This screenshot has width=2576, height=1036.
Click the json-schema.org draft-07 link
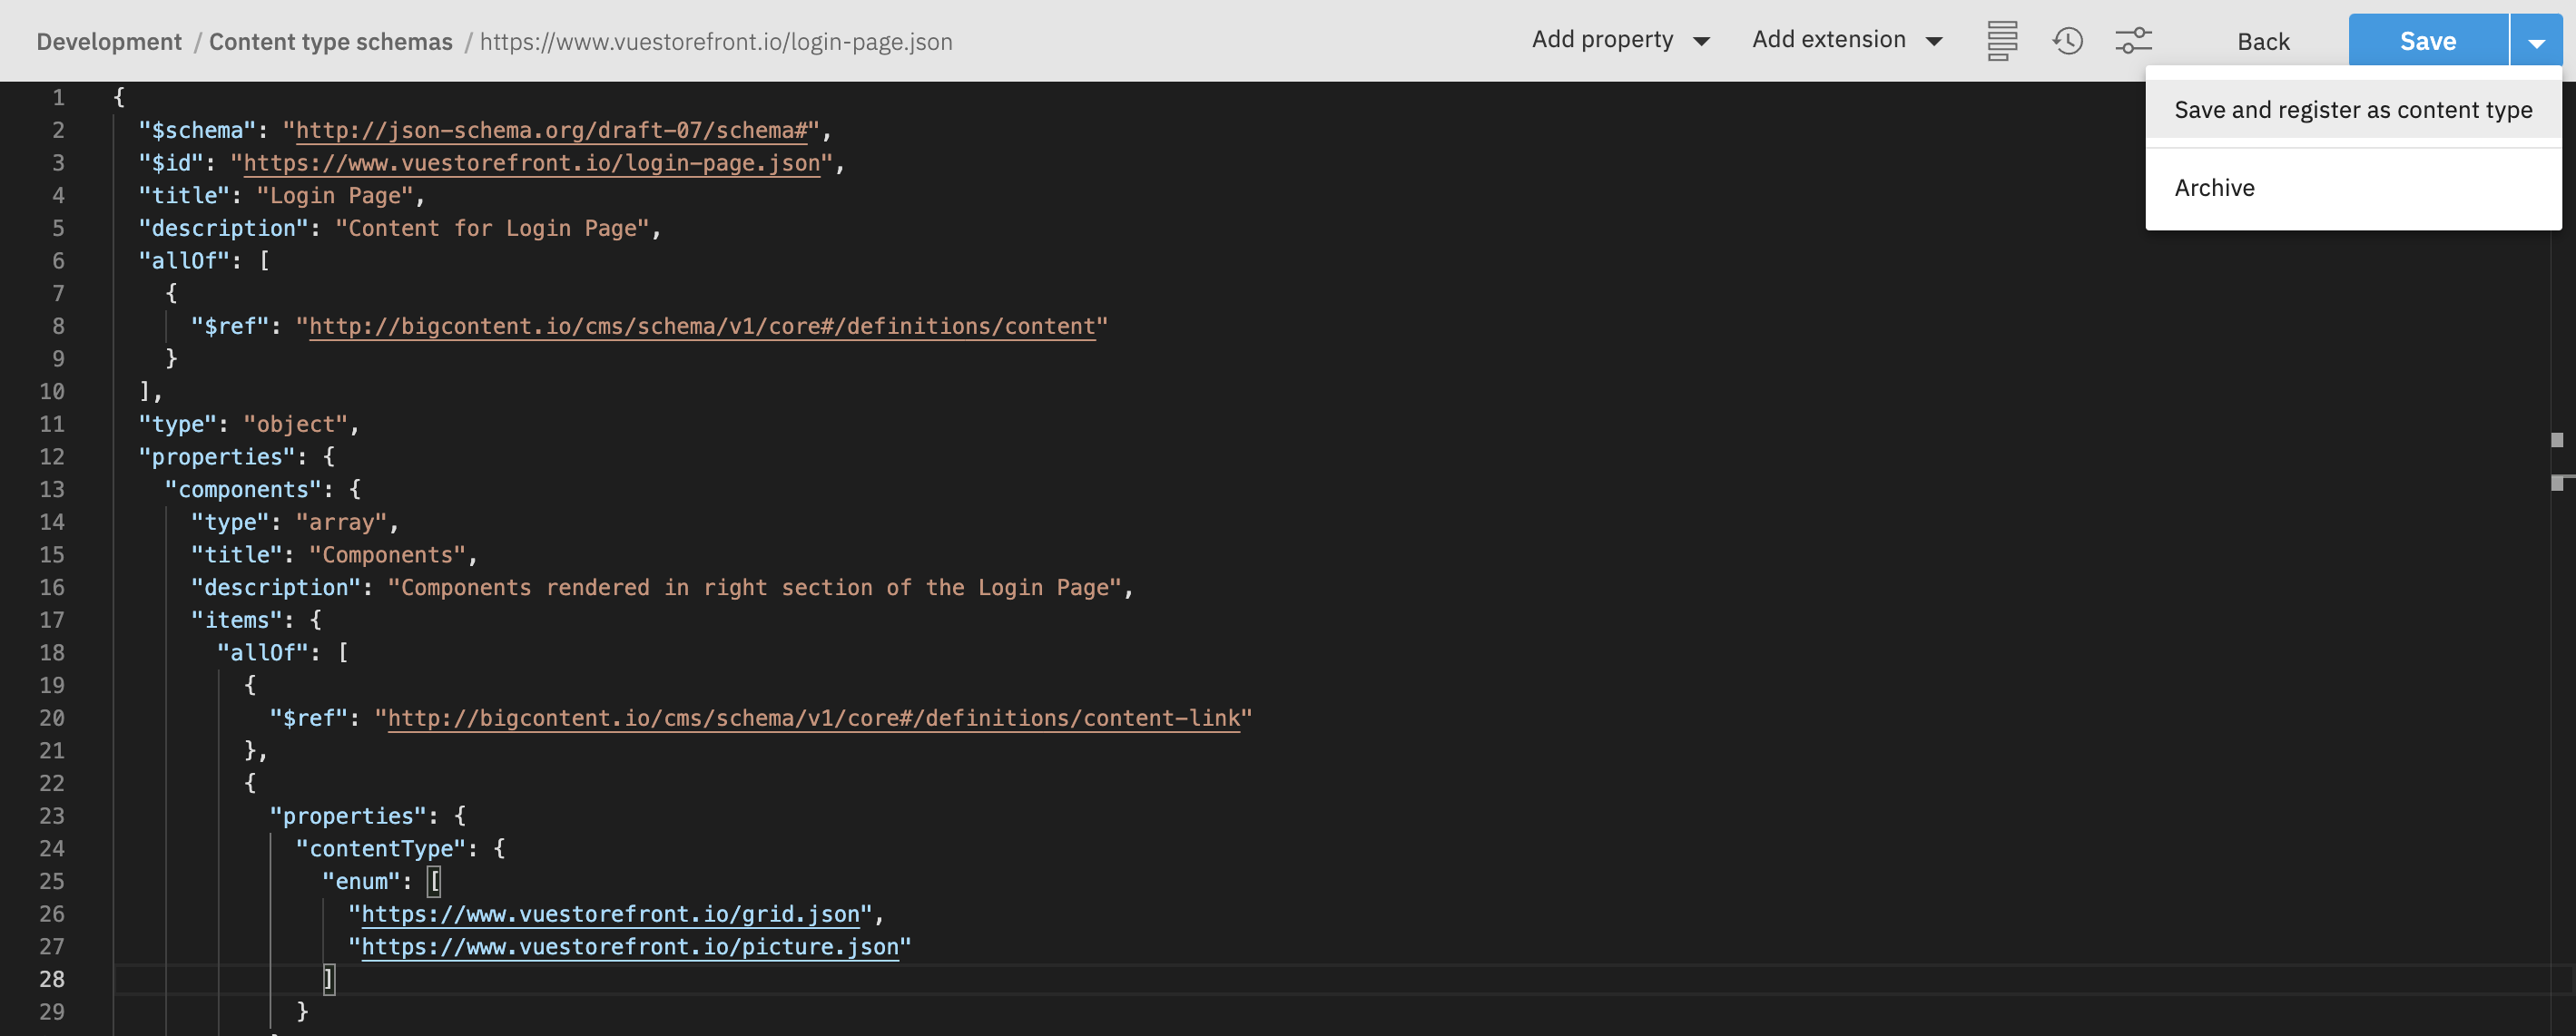click(x=551, y=131)
